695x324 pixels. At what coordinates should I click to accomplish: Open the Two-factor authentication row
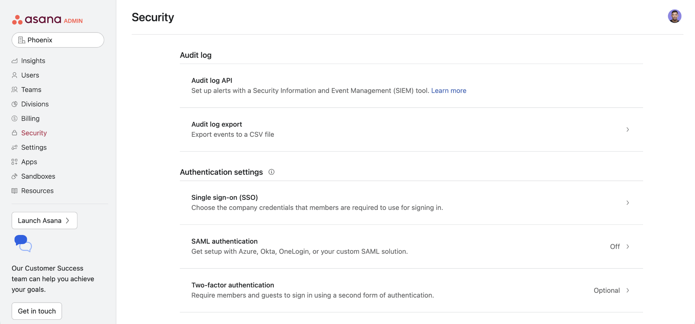coord(411,290)
